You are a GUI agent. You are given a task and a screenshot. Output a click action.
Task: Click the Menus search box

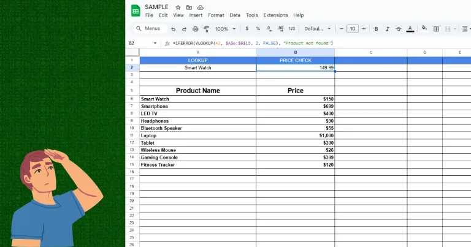click(149, 29)
